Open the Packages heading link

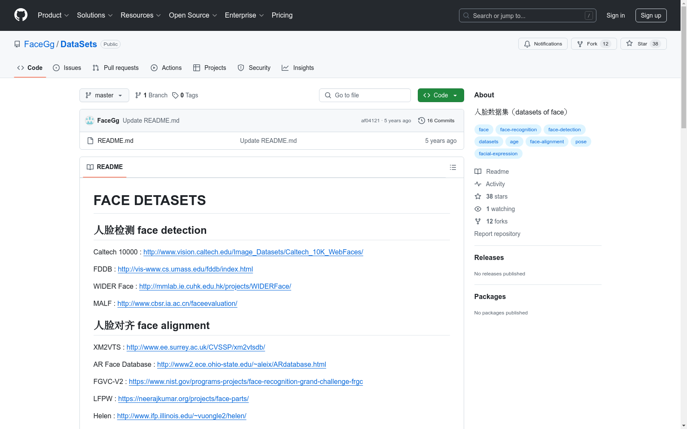(490, 296)
